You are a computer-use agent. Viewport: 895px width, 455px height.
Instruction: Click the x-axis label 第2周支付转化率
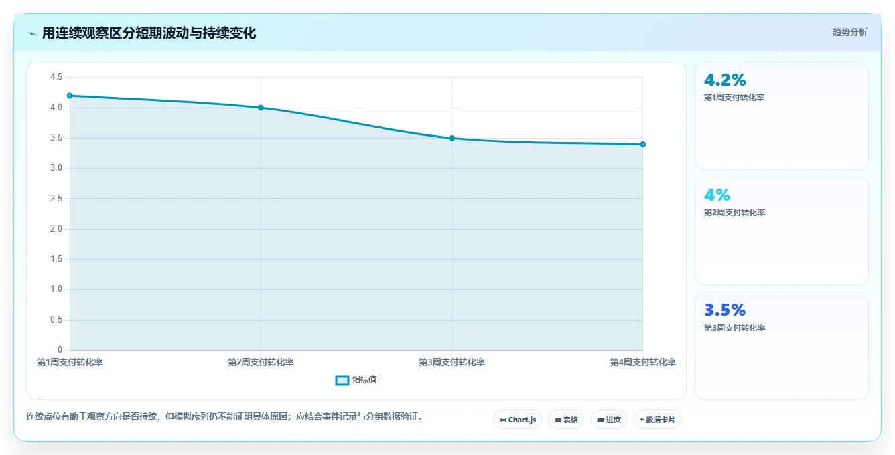click(261, 362)
